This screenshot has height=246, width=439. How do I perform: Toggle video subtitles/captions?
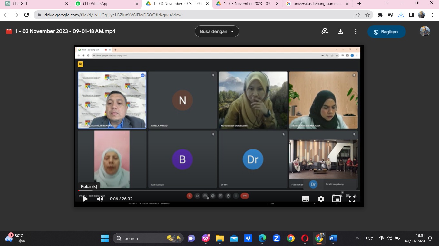click(306, 199)
